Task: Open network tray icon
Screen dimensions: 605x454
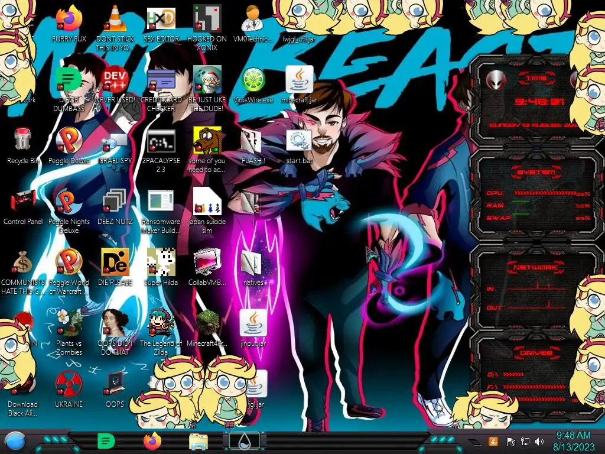Action: (x=525, y=441)
